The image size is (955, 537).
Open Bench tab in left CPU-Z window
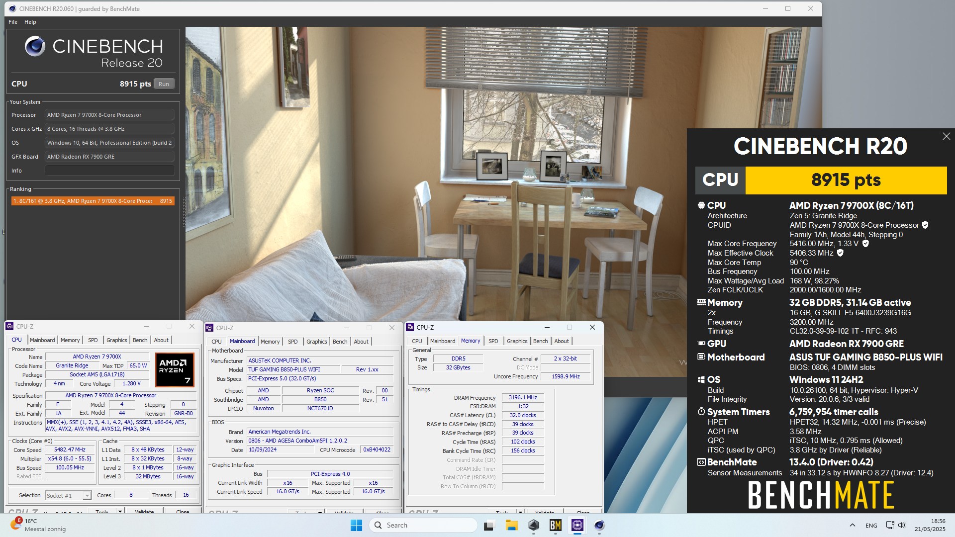coord(140,340)
